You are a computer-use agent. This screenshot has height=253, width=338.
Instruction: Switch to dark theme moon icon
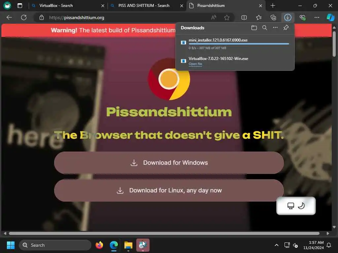(x=301, y=206)
